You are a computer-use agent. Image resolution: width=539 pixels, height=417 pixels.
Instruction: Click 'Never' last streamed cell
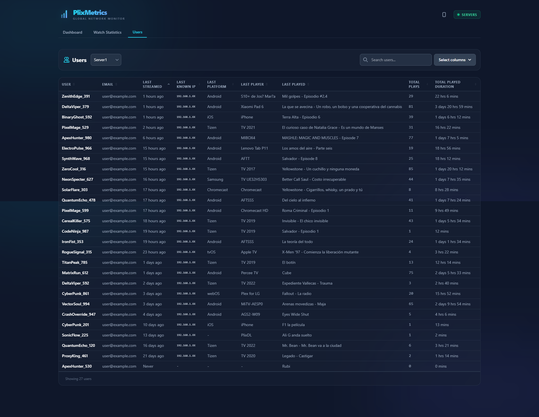(148, 366)
